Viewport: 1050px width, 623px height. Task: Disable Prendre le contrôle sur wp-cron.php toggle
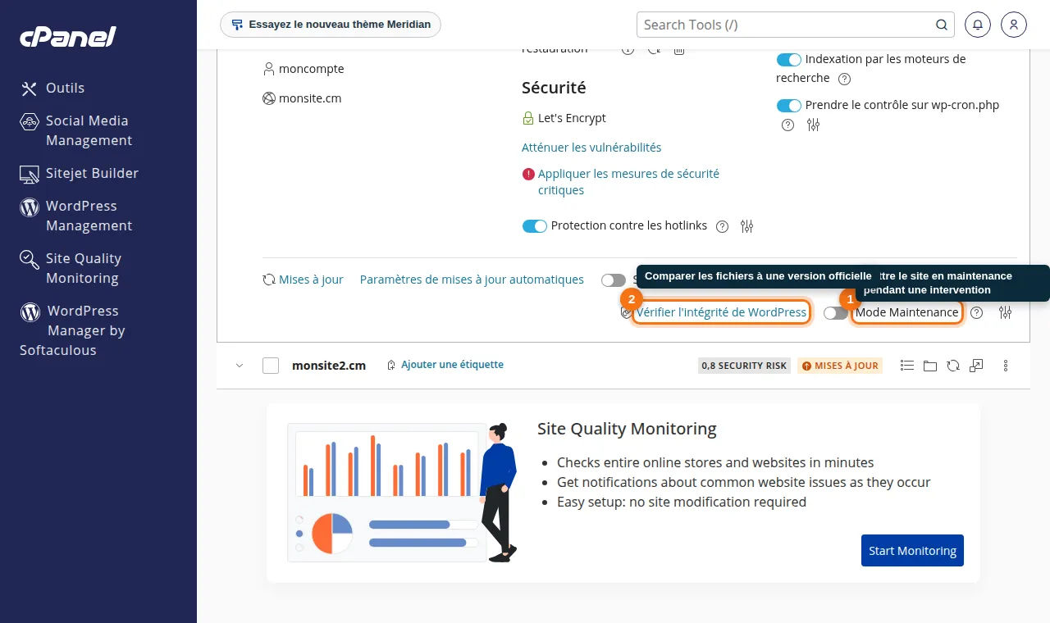click(x=788, y=106)
